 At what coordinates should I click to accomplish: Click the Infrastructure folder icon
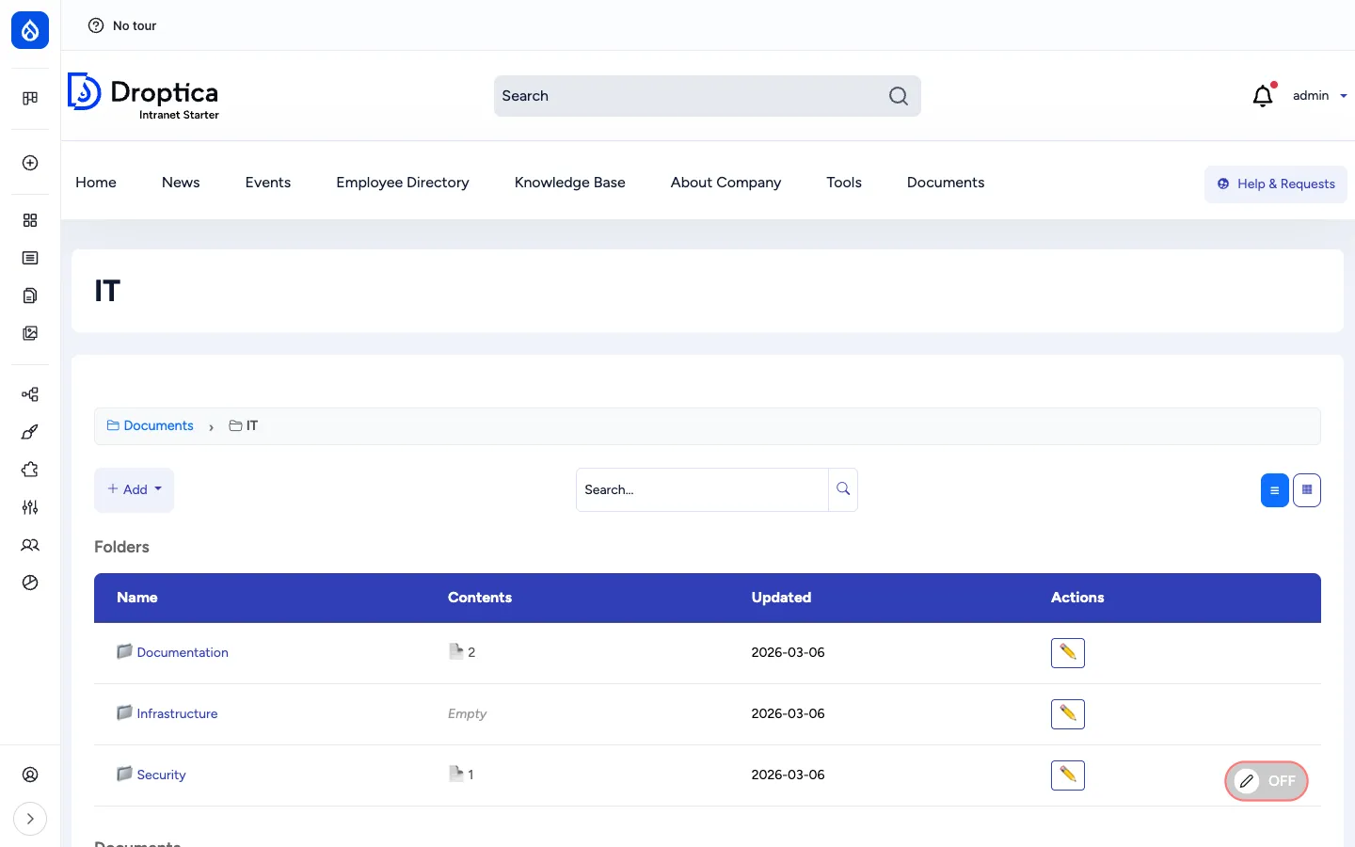[124, 712]
